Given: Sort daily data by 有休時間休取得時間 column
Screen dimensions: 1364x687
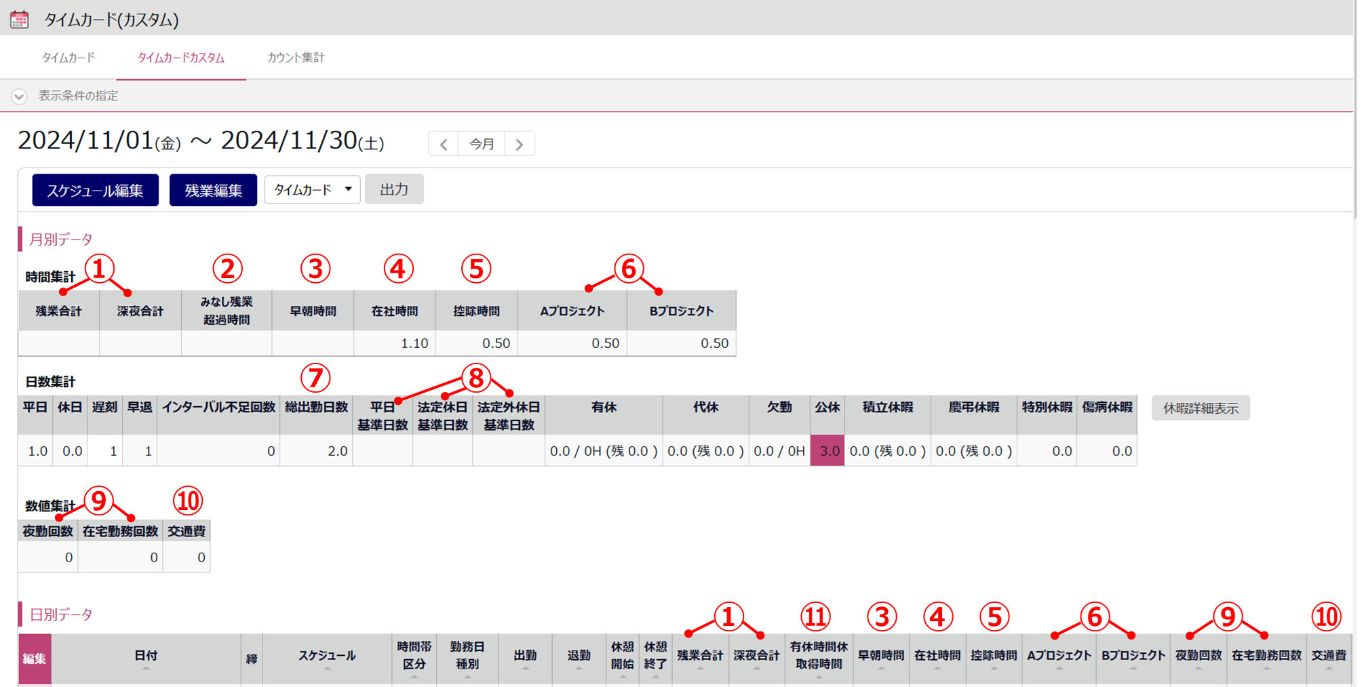Looking at the screenshot, I should point(819,658).
